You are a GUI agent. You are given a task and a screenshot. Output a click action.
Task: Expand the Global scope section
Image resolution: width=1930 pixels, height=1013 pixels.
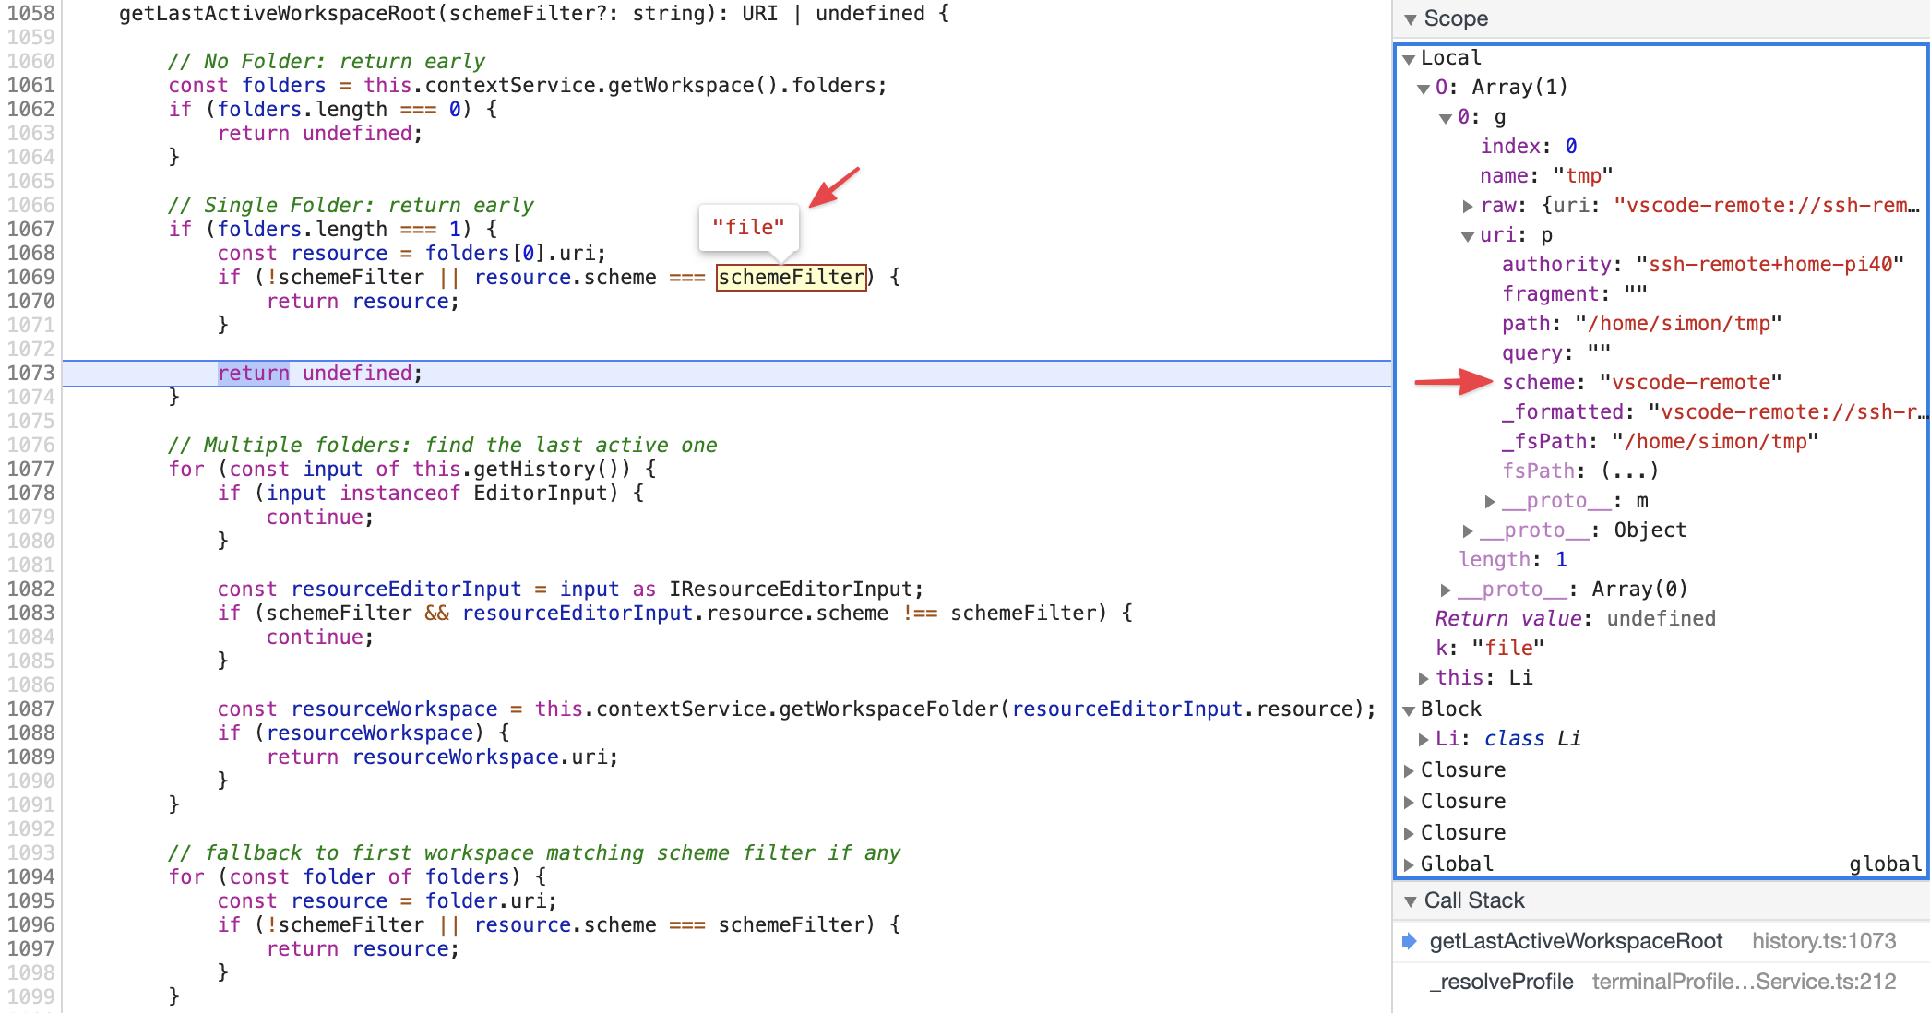point(1409,864)
